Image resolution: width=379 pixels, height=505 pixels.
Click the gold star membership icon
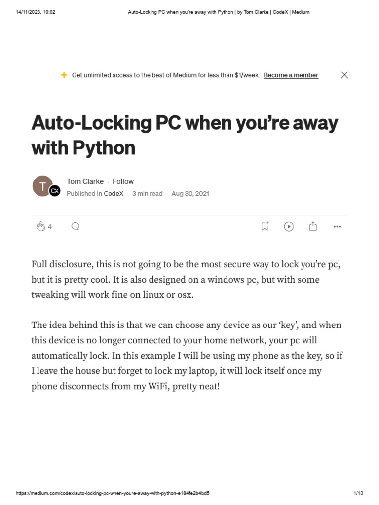64,75
